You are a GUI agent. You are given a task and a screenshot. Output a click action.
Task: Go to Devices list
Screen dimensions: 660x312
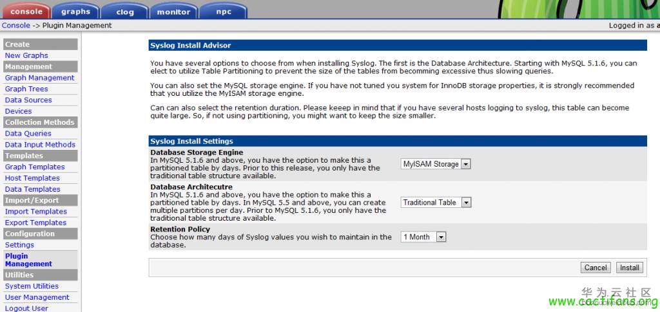click(x=18, y=111)
